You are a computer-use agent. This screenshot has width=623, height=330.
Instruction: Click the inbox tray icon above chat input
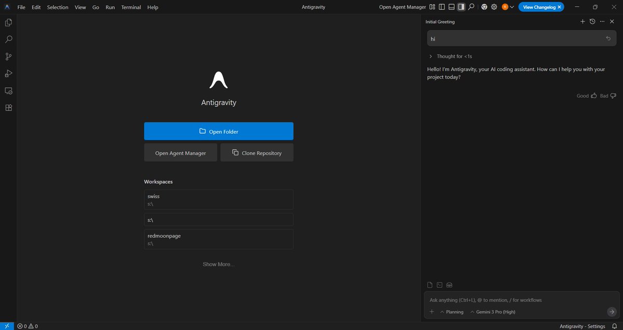coord(450,285)
